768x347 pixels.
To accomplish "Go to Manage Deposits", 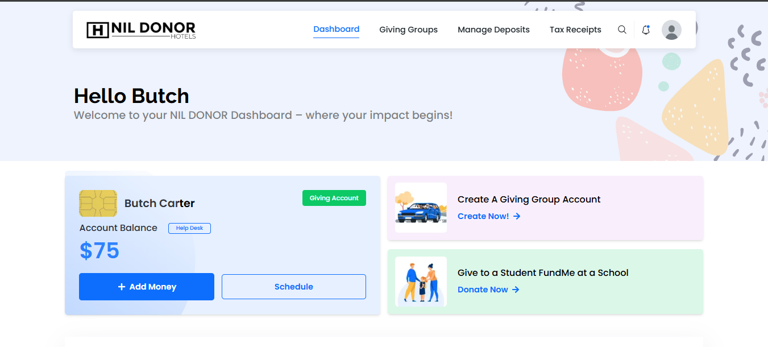I will tap(493, 30).
